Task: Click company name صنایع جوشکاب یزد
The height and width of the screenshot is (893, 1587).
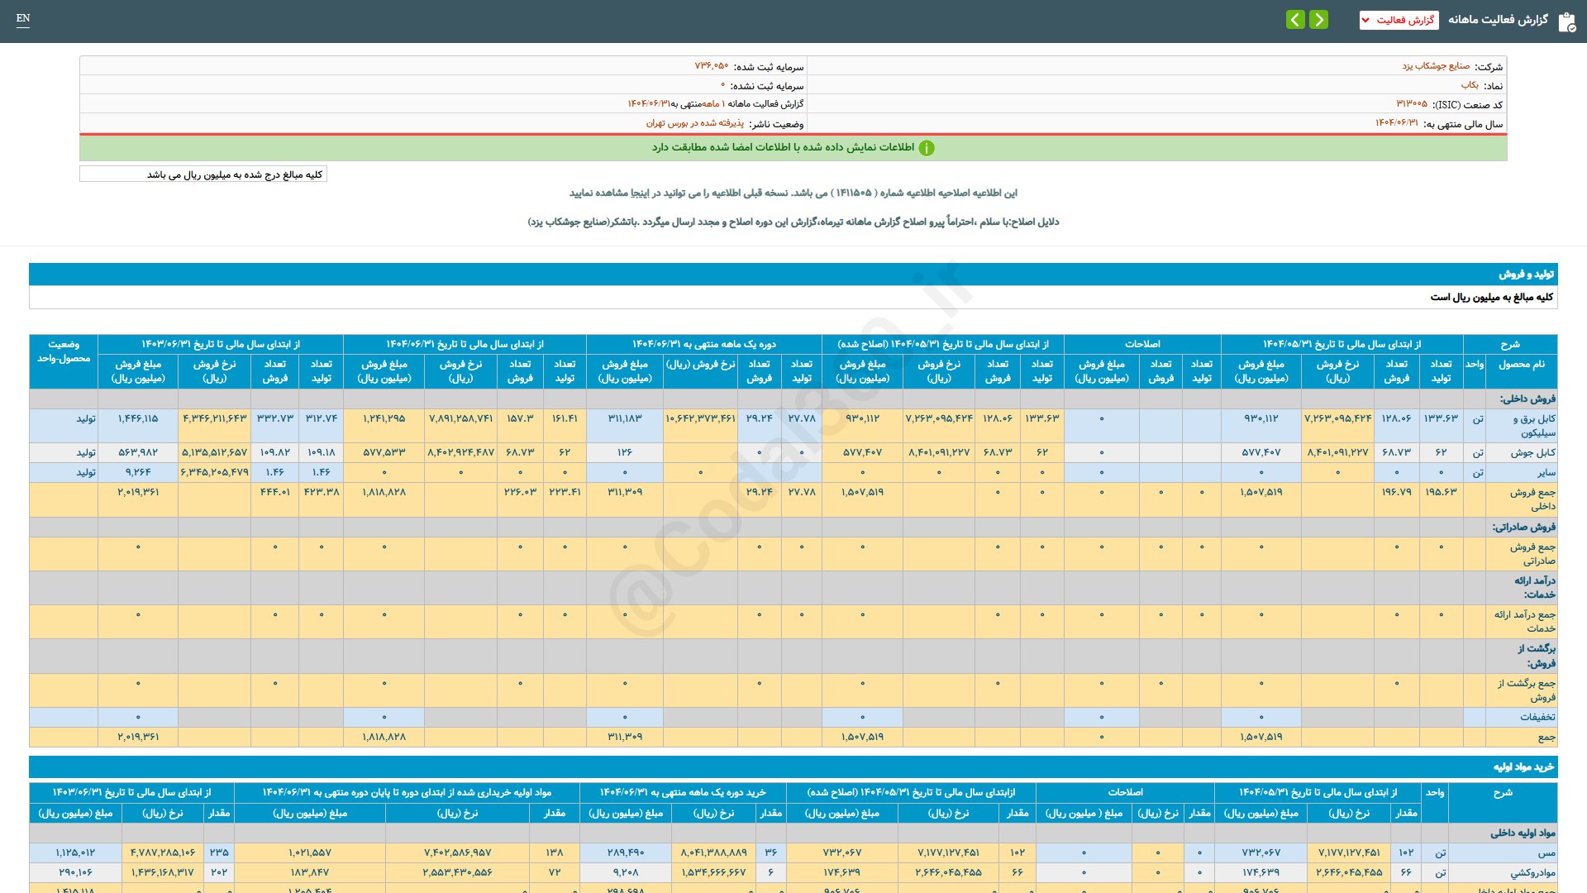Action: tap(1436, 66)
